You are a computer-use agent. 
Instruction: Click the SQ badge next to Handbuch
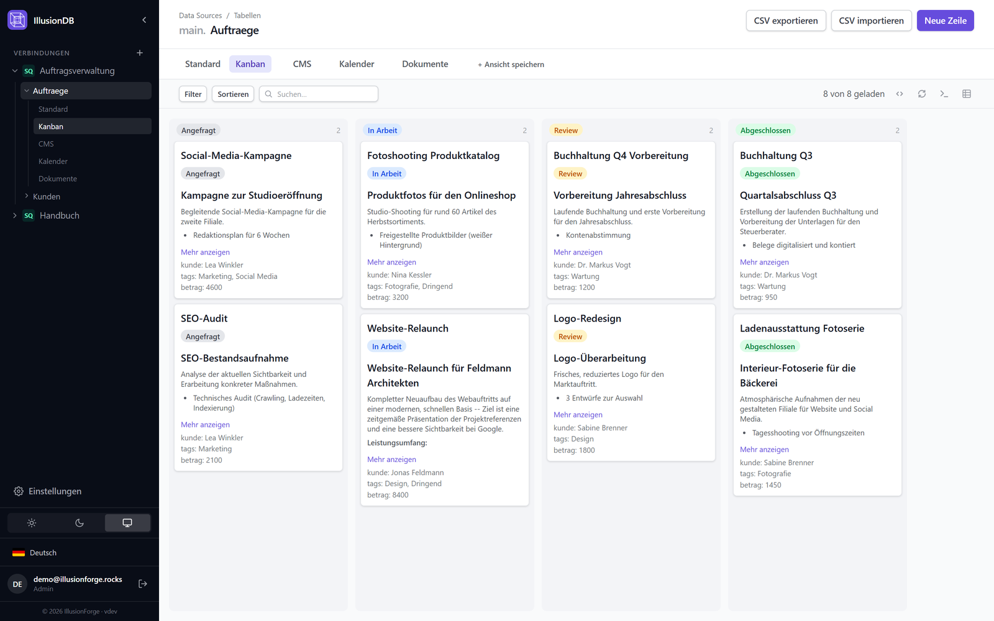(x=29, y=215)
